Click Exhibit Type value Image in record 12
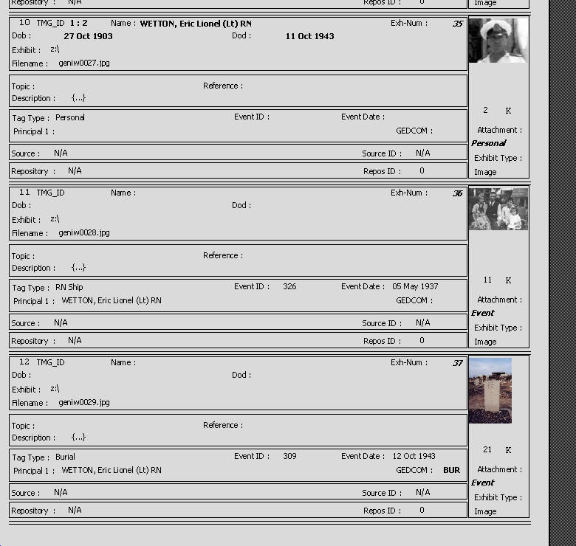This screenshot has height=546, width=576. tap(485, 511)
